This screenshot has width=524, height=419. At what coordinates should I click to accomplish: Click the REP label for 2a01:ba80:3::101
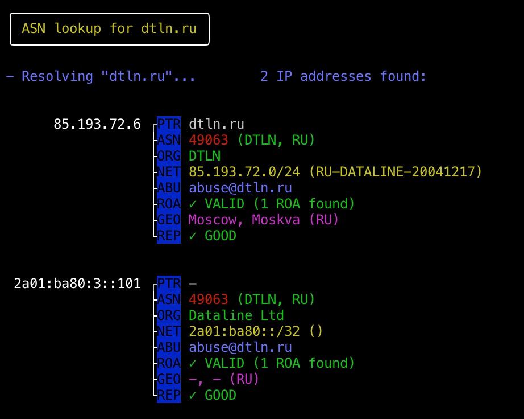(169, 395)
